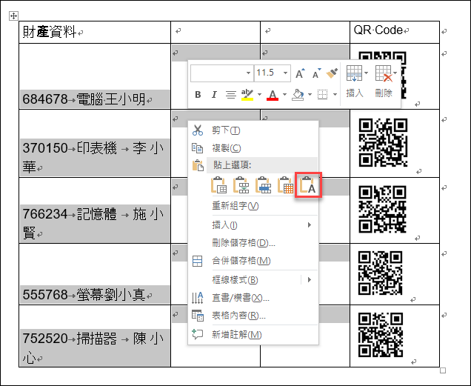Image resolution: width=471 pixels, height=386 pixels.
Task: Click the merge cells icon
Action: [197, 261]
